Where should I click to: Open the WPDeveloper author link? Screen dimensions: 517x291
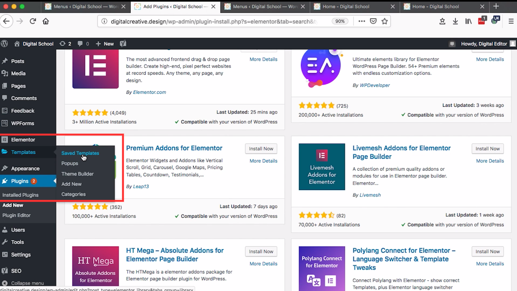[x=375, y=85]
